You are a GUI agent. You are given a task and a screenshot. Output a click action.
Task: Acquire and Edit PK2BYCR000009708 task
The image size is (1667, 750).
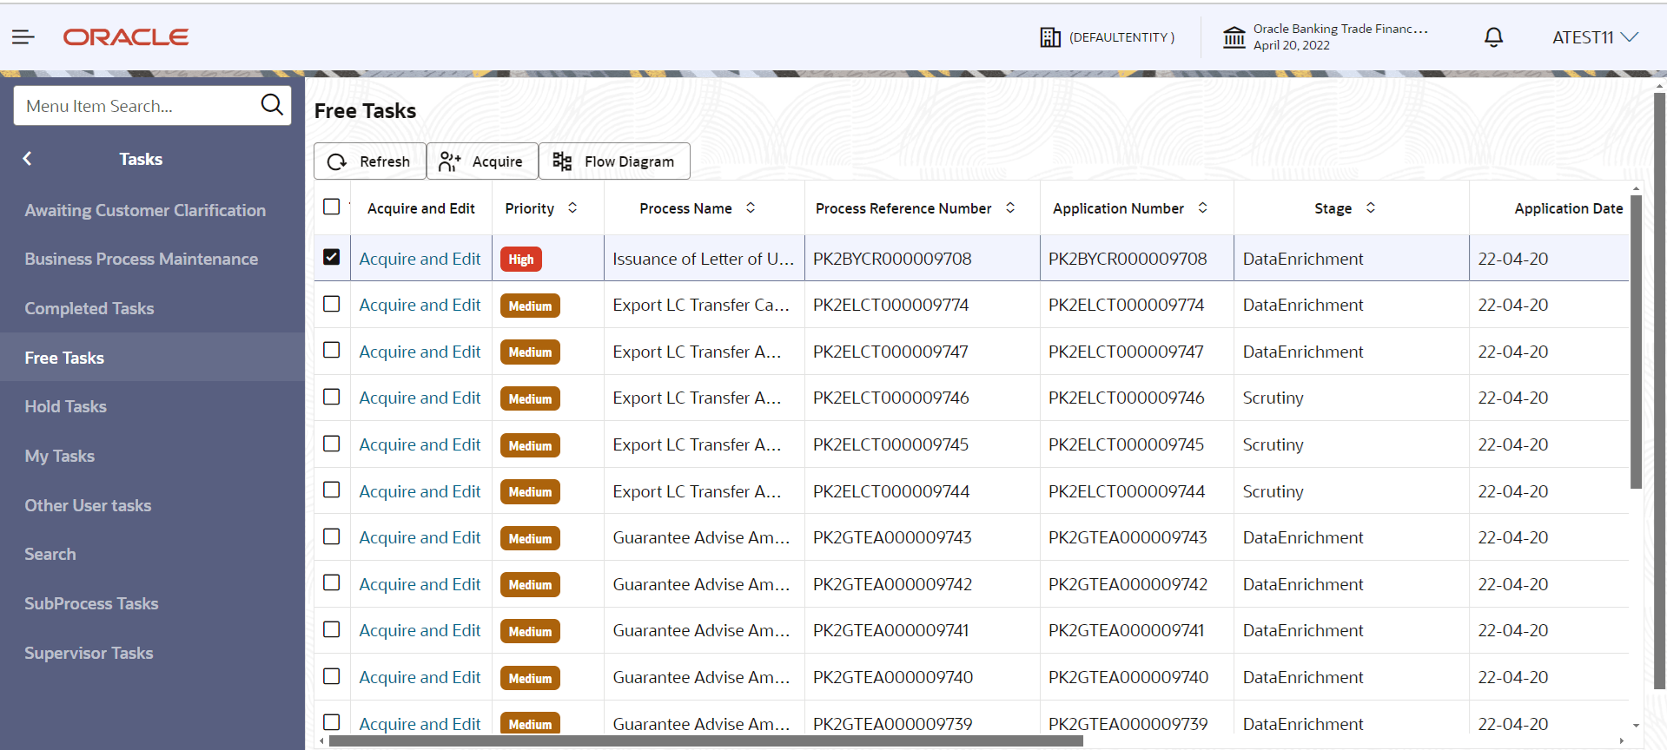(x=420, y=259)
